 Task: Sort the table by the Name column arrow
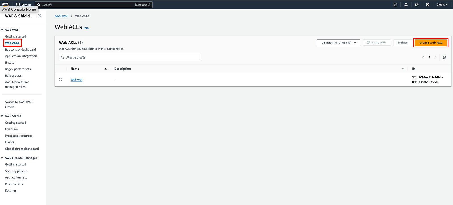pyautogui.click(x=106, y=69)
